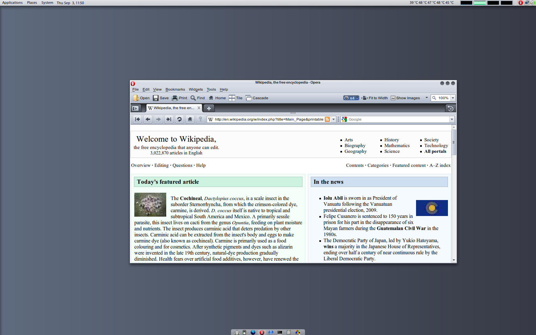Expand the Google search field dropdown
The image size is (536, 335).
tap(452, 119)
